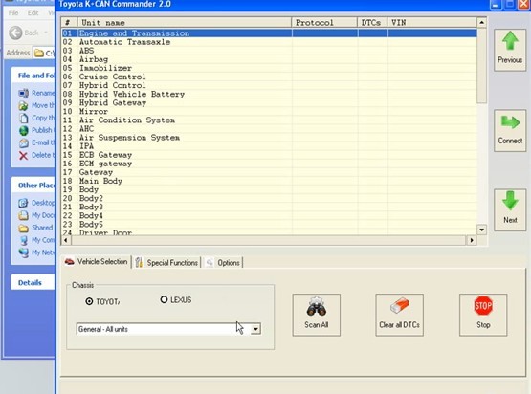531x394 pixels.
Task: Click the Previous green up-arrow icon
Action: pyautogui.click(x=510, y=41)
